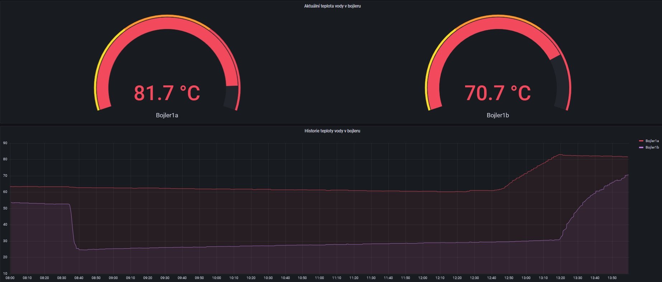Click the 10 label on the temperature axis
The image size is (662, 282).
[5, 273]
